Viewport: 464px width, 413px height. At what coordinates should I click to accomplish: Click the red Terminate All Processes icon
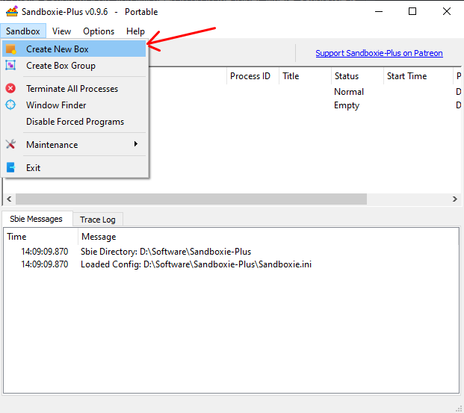pos(10,88)
